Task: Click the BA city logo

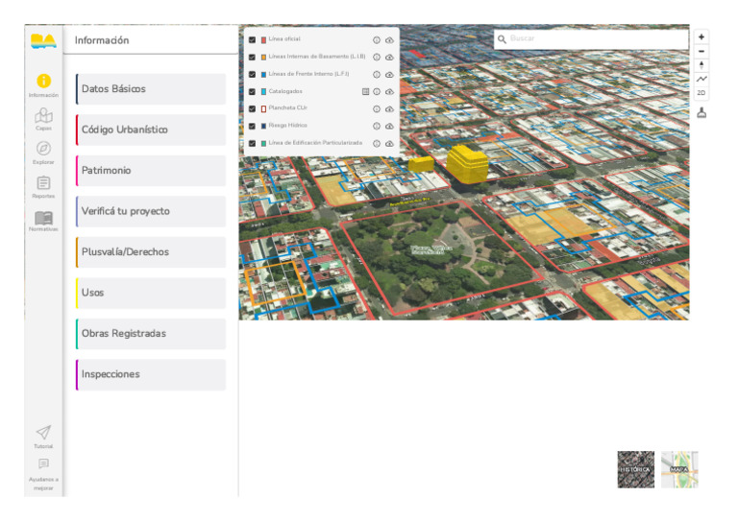Action: [x=43, y=41]
